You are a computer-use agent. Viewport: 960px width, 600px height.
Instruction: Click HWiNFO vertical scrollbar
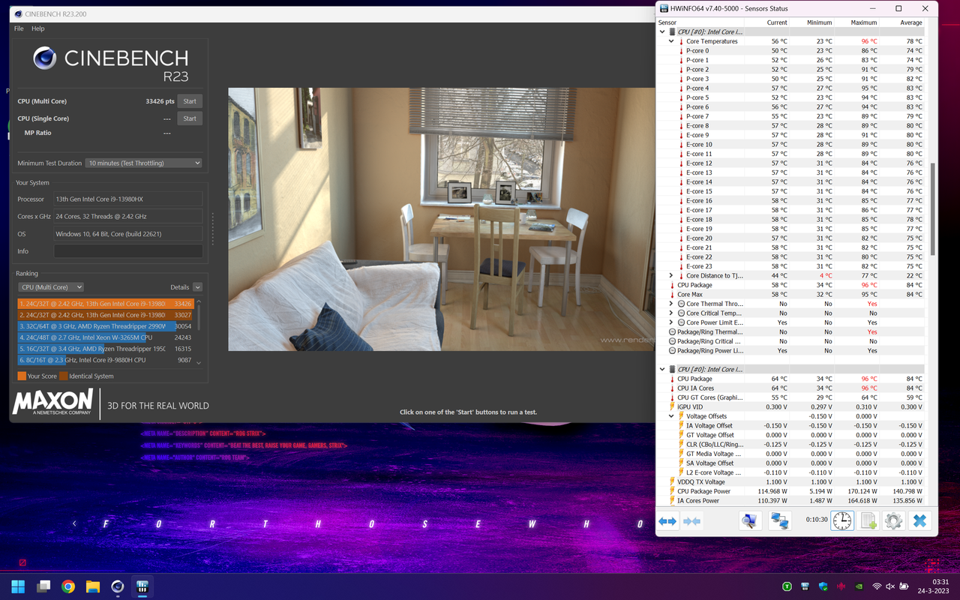click(932, 209)
